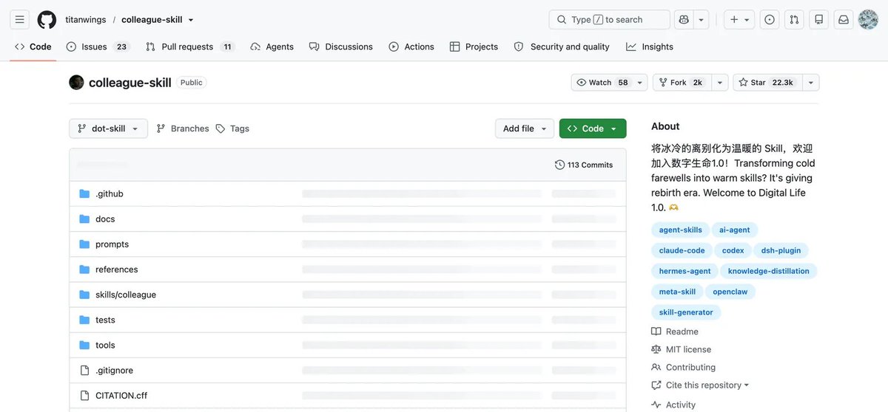
Task: Select the meta-skill topic tag
Action: [677, 292]
